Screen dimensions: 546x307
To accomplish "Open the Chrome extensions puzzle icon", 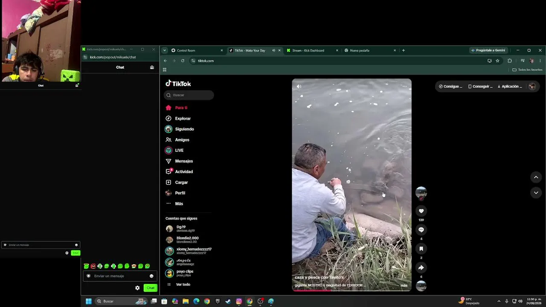I will point(509,61).
